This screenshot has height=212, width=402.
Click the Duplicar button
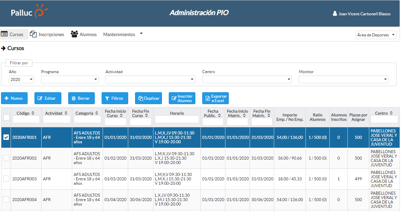click(148, 98)
